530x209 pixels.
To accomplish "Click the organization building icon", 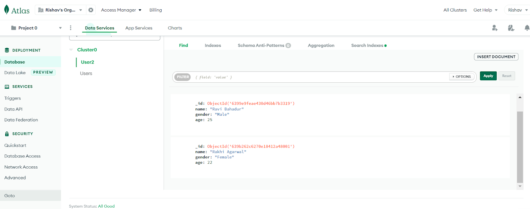I will pyautogui.click(x=41, y=10).
